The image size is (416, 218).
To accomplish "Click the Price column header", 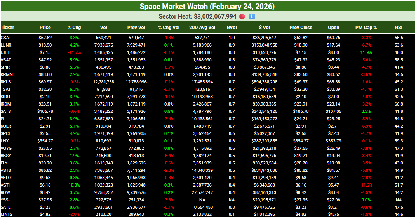I will 45,27.
